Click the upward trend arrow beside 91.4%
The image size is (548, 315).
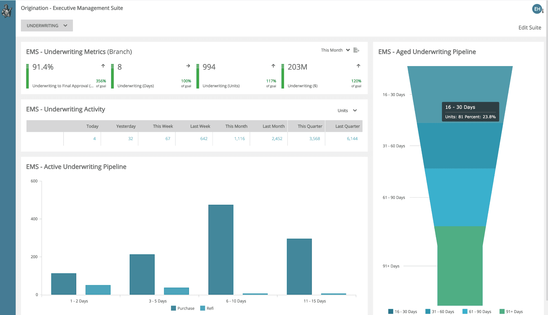tap(103, 66)
